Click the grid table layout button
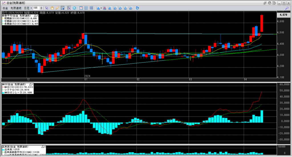Viewport: 292px width, 157px height. click(91, 8)
